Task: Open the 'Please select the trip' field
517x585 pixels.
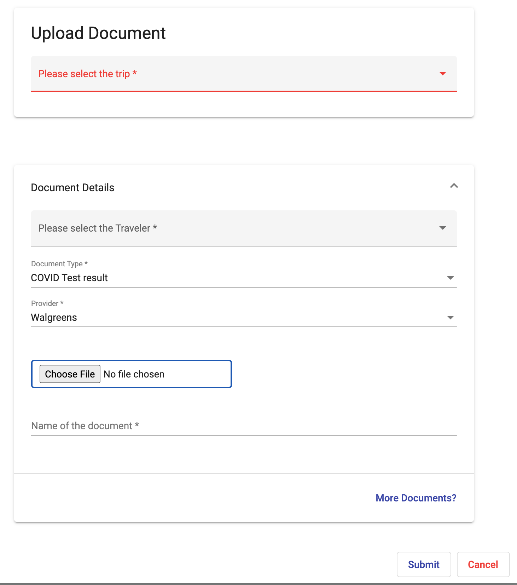Action: pos(233,74)
